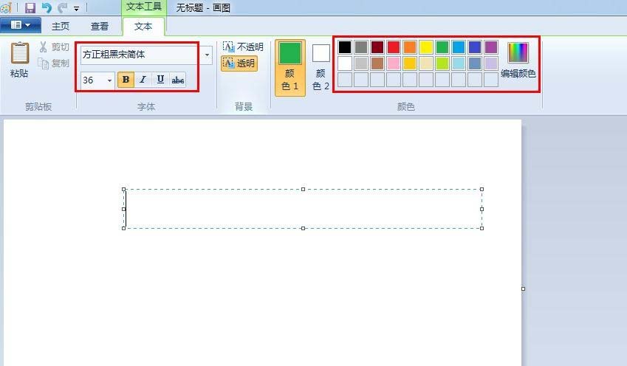The image size is (627, 366).
Task: Pick the dark red color swatch
Action: pyautogui.click(x=377, y=47)
